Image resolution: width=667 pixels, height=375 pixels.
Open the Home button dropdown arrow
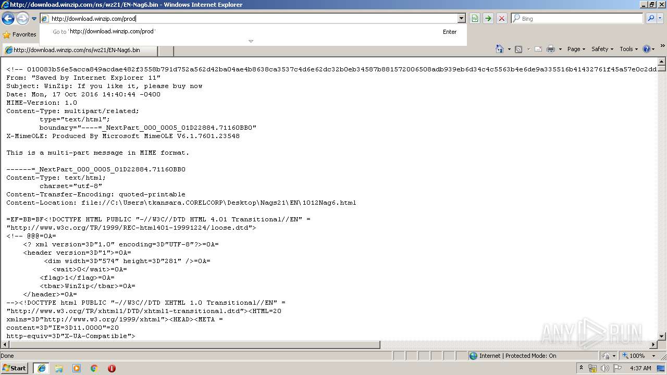pyautogui.click(x=509, y=49)
